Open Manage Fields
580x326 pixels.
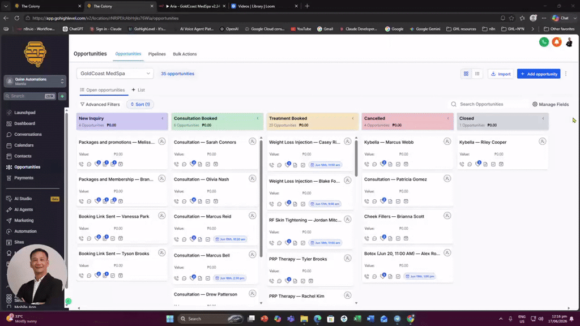pos(551,105)
